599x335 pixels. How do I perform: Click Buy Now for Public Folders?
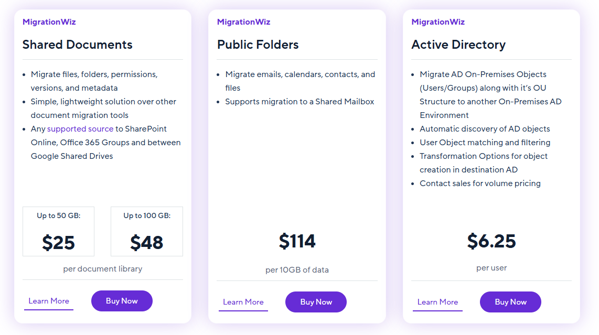pyautogui.click(x=316, y=302)
